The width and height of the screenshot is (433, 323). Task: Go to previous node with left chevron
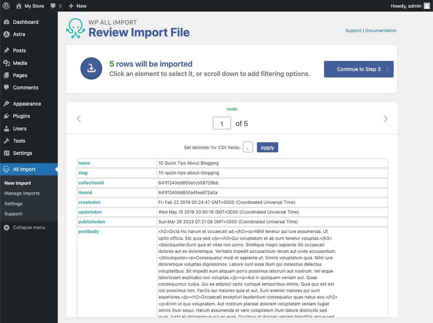click(x=79, y=119)
